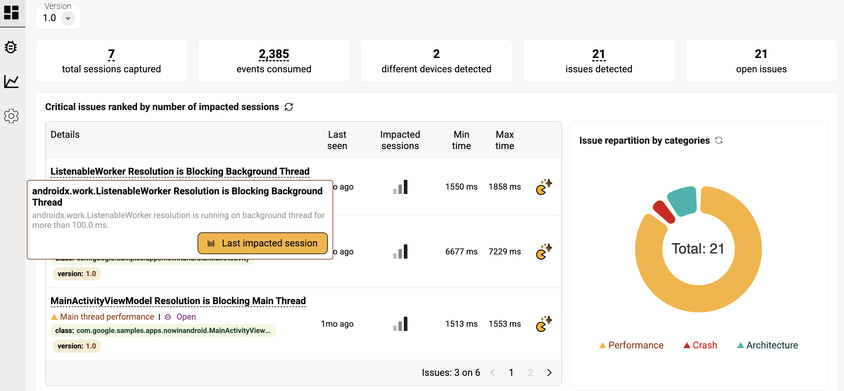Click Last impacted session button

(x=263, y=243)
